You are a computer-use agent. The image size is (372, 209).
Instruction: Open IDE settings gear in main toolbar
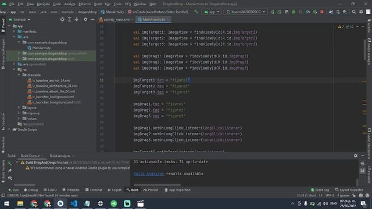[361, 12]
